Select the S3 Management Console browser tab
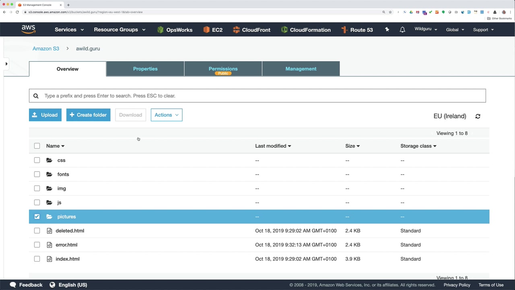The width and height of the screenshot is (515, 290). pyautogui.click(x=39, y=5)
